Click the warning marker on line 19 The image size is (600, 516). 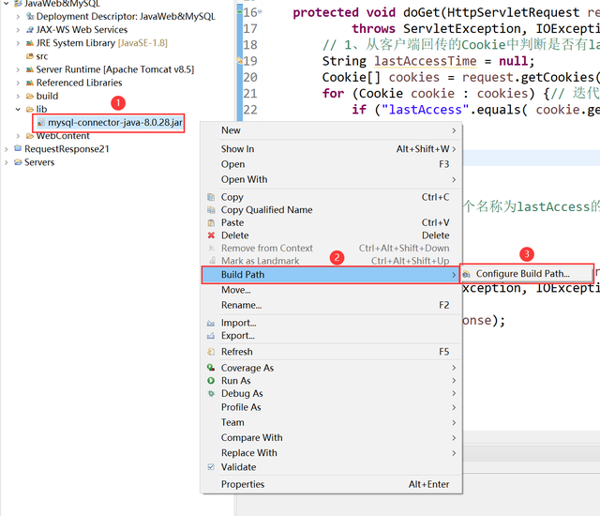tap(240, 60)
